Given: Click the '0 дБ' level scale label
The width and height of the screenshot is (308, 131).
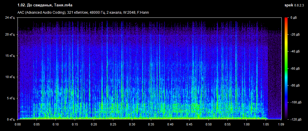Looking at the screenshot, I should [294, 18].
